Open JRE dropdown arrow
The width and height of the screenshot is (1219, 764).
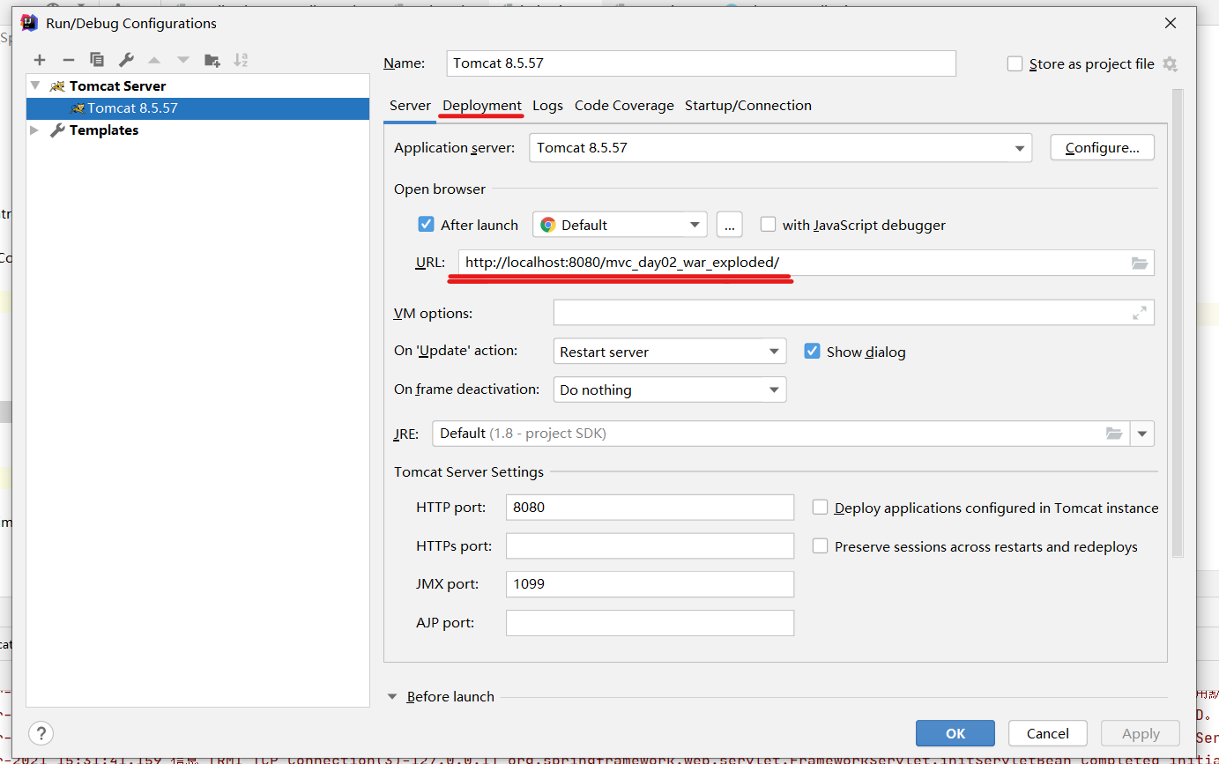1143,434
